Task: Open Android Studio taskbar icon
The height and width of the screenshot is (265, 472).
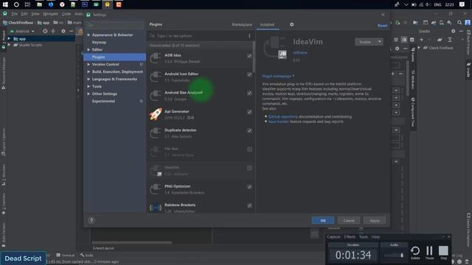Action: (96, 4)
